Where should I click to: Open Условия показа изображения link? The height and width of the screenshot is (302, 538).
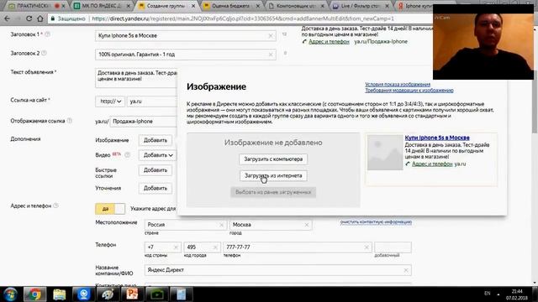tap(398, 84)
